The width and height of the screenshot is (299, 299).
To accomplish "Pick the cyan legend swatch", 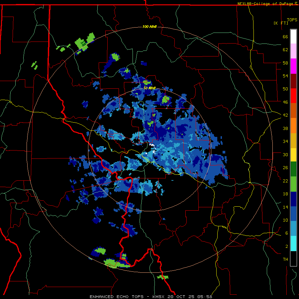I will [x=293, y=244].
